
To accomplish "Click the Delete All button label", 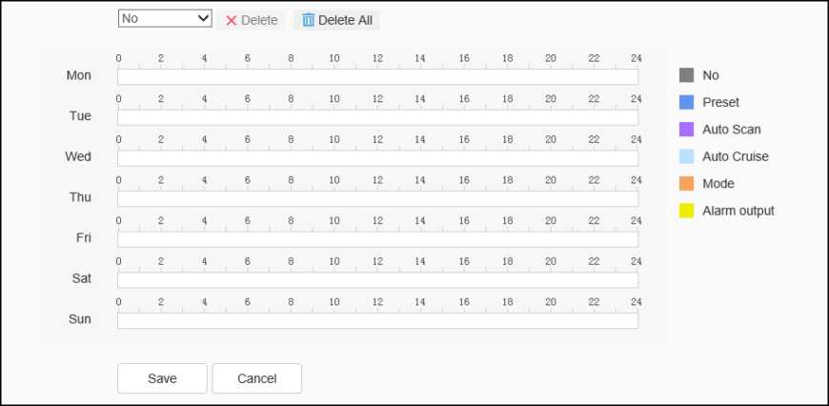I will pyautogui.click(x=345, y=20).
